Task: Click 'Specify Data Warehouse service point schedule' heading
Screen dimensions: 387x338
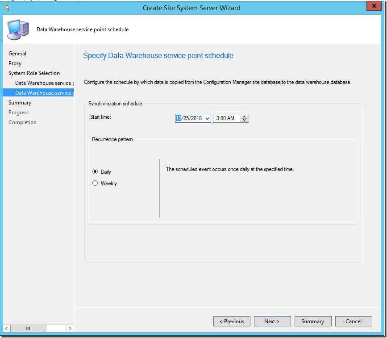Action: [x=158, y=55]
